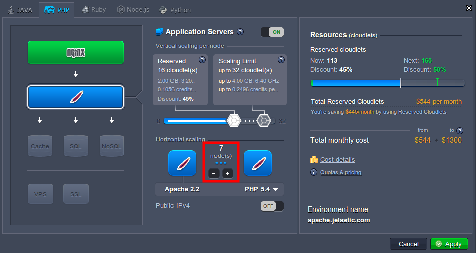Image resolution: width=476 pixels, height=253 pixels.
Task: Decrease node count with minus button
Action: tap(214, 174)
